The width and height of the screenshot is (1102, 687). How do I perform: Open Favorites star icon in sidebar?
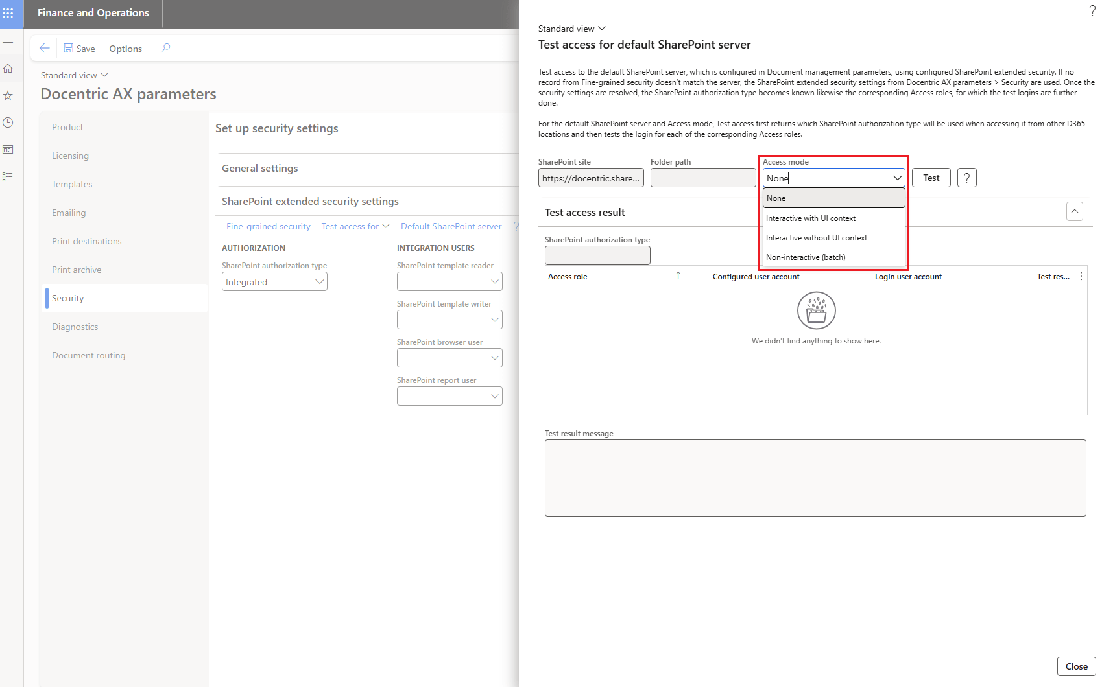pos(8,96)
